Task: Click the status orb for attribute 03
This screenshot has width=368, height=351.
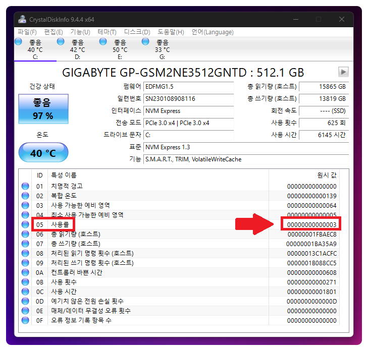Action: (x=25, y=205)
